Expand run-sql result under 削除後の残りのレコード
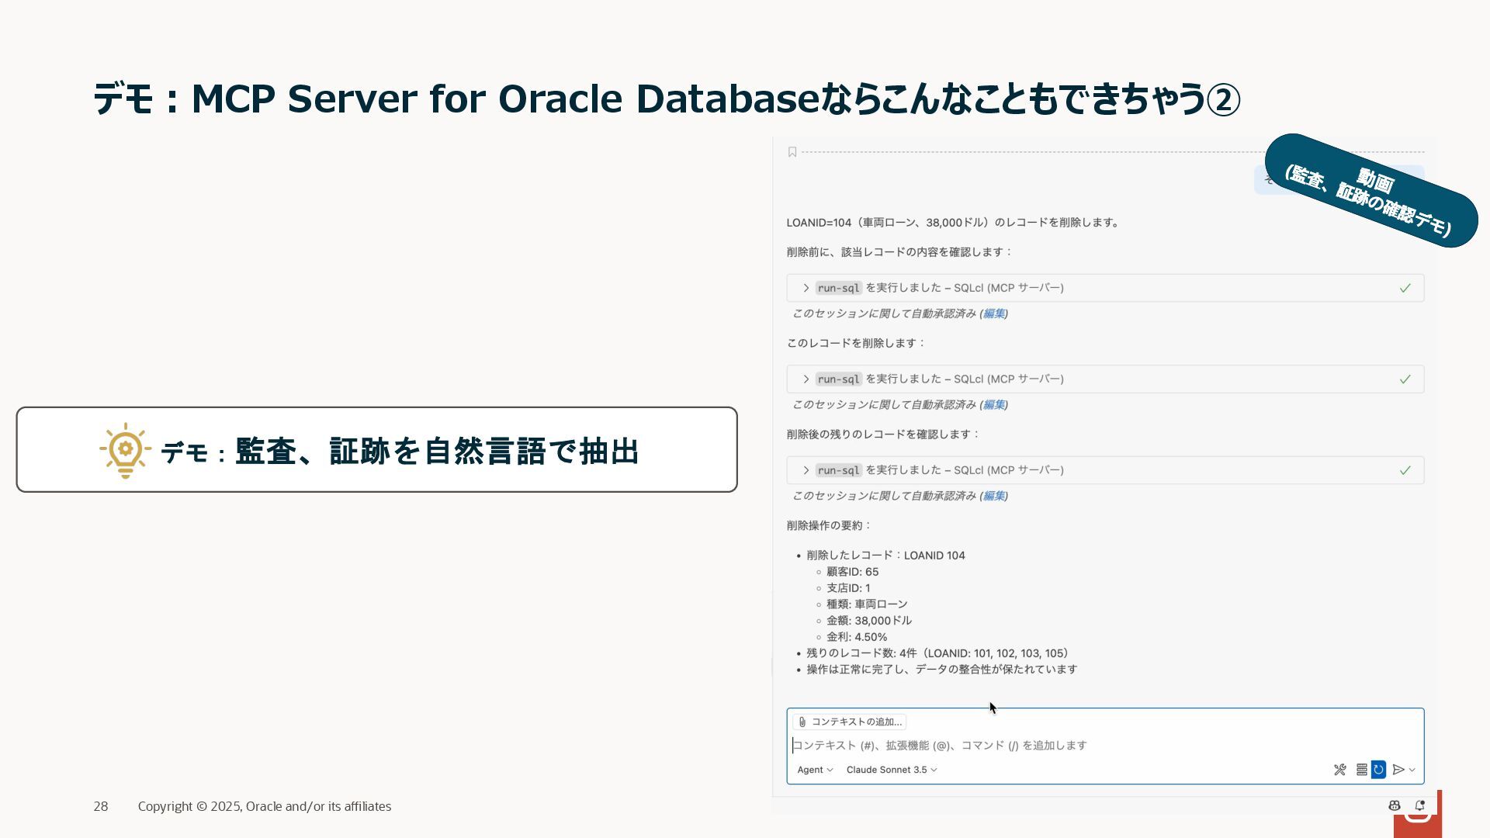1490x838 pixels. tap(1105, 470)
